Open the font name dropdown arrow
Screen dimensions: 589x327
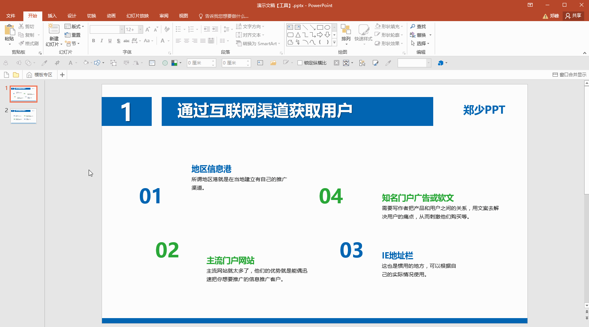pyautogui.click(x=122, y=29)
